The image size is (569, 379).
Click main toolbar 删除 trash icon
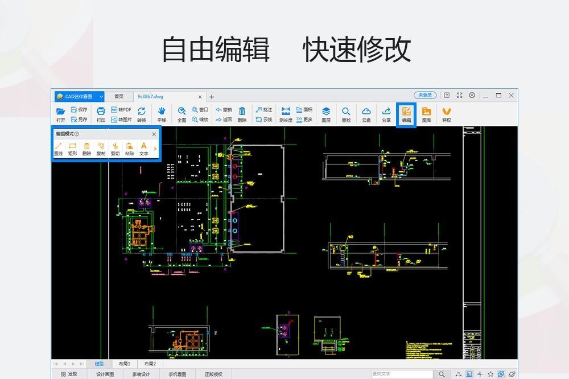pyautogui.click(x=242, y=115)
